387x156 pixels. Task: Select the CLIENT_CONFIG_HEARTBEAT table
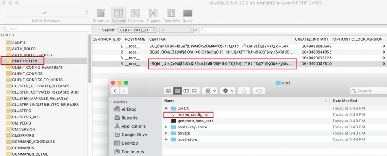[x=37, y=67]
